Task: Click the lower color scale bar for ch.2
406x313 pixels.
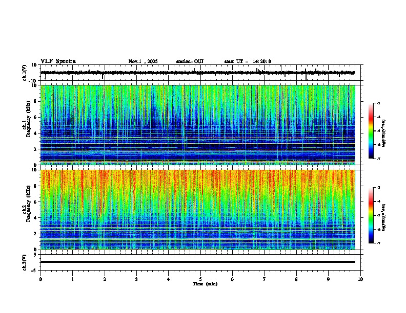Action: [371, 215]
